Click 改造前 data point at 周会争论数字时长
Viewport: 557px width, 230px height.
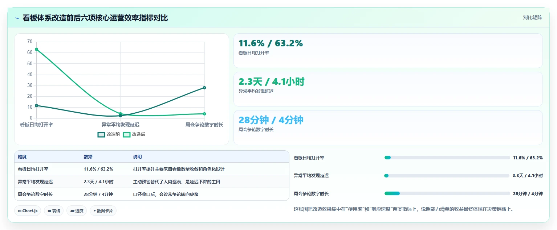204,88
